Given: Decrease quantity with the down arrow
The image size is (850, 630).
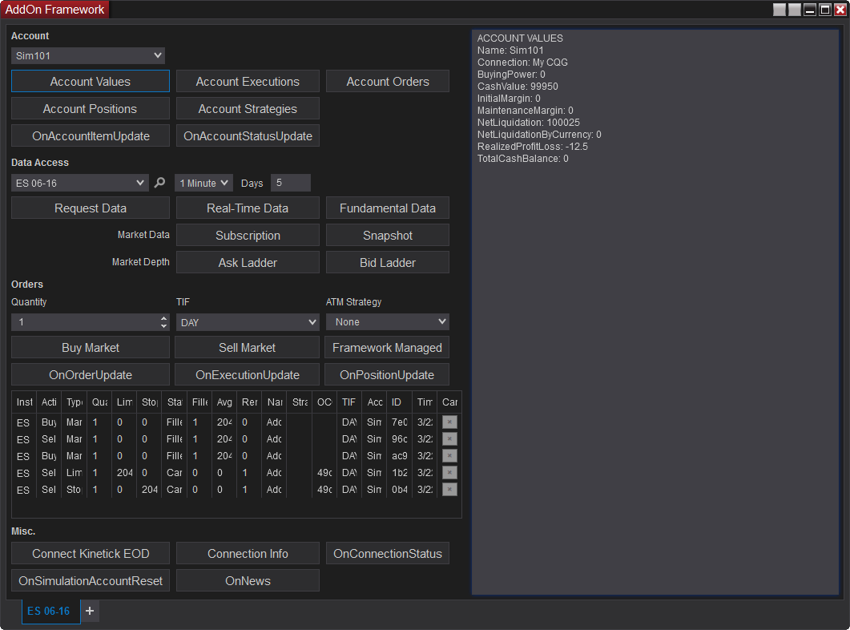Looking at the screenshot, I should click(164, 326).
